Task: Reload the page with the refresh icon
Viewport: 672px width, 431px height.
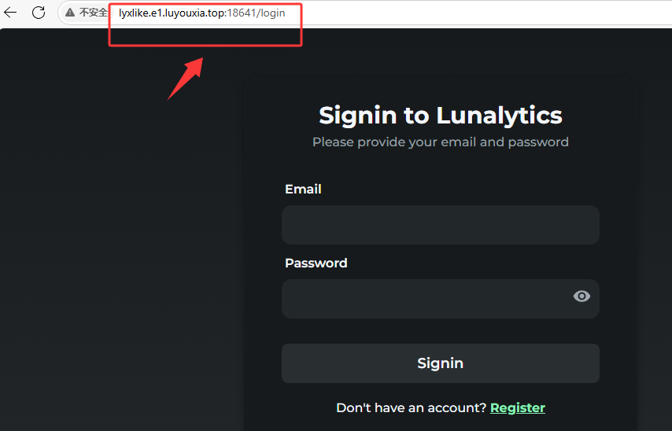Action: point(39,13)
